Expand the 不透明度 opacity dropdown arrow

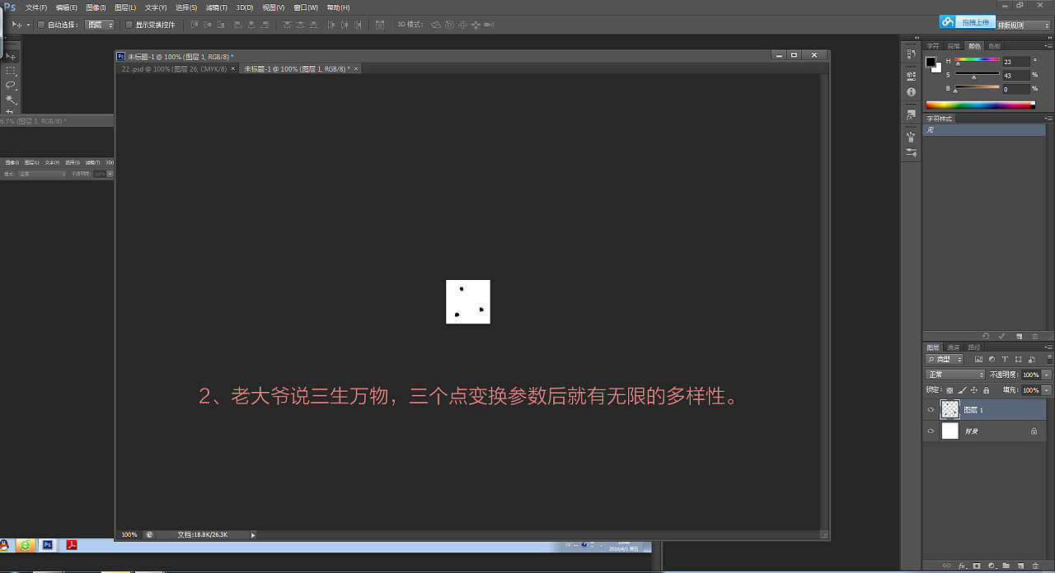click(1047, 375)
